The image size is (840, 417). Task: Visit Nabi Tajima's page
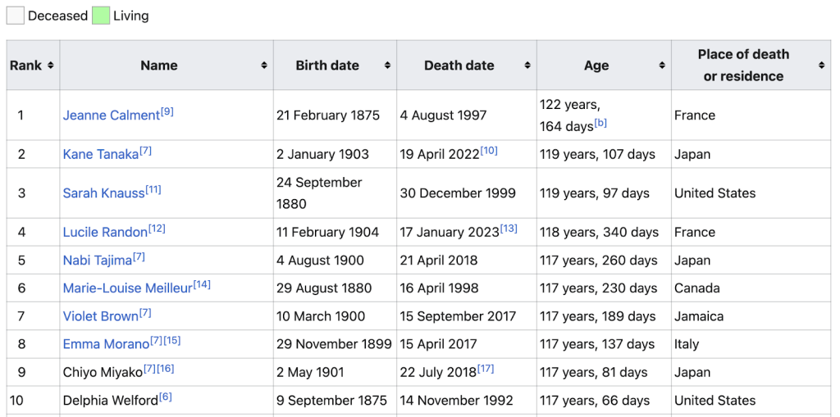tap(97, 261)
